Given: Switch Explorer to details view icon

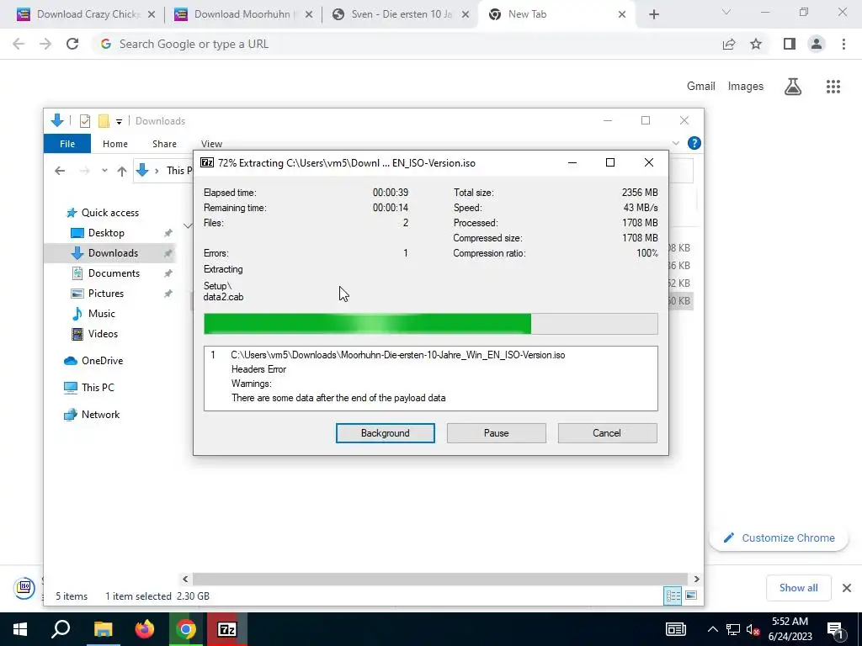Looking at the screenshot, I should (x=673, y=596).
